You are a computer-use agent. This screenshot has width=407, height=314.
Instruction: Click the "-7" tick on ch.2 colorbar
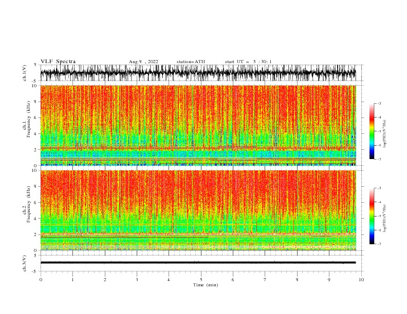tap(379, 244)
